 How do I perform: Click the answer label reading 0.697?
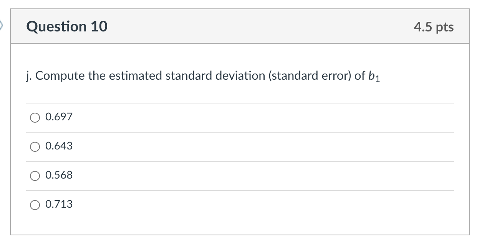[58, 117]
